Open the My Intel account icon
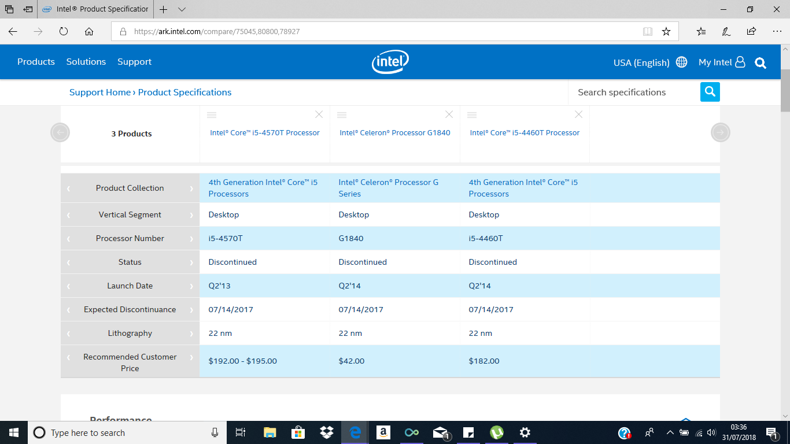Image resolution: width=790 pixels, height=444 pixels. click(740, 62)
